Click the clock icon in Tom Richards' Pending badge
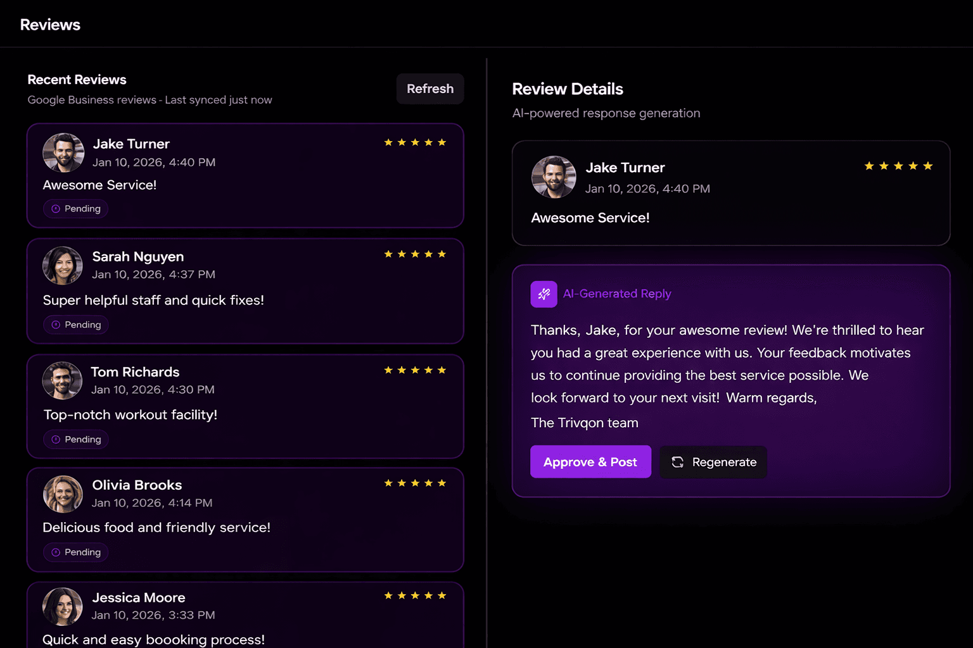 coord(56,439)
